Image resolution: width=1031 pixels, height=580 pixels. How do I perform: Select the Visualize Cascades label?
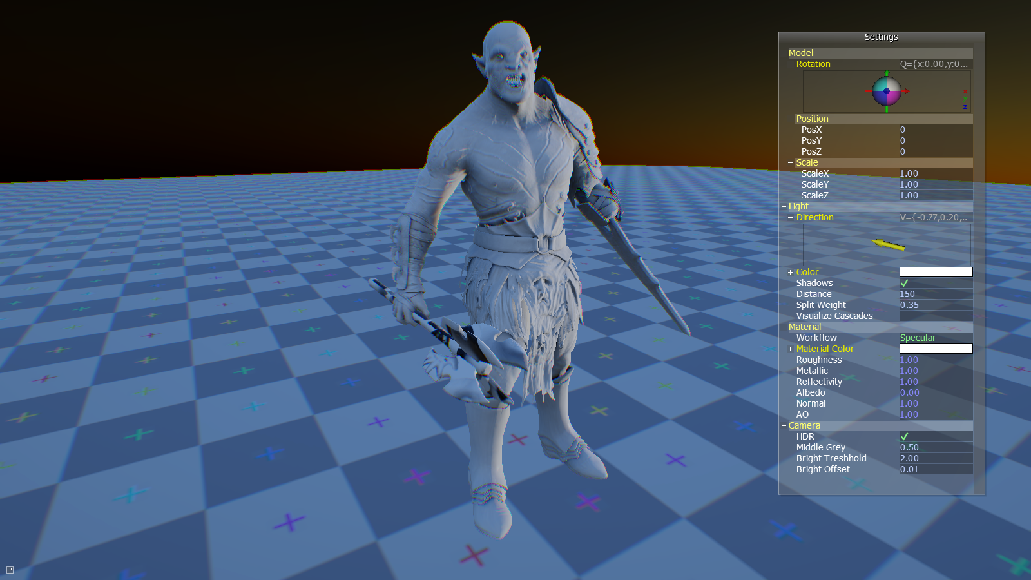point(834,316)
